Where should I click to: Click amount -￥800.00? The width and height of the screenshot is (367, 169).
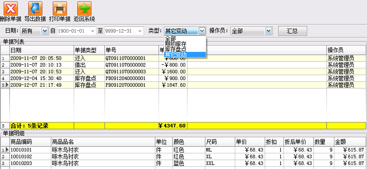[173, 65]
